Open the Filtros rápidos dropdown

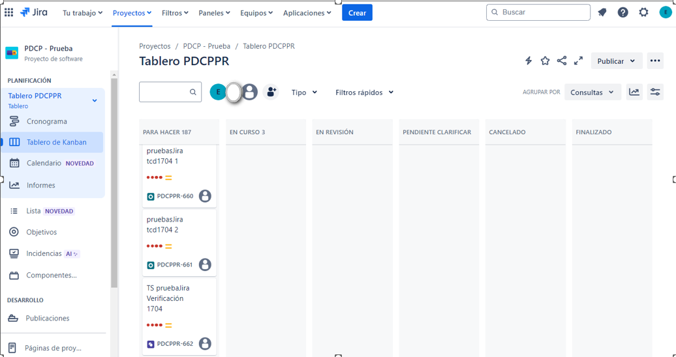tap(364, 93)
